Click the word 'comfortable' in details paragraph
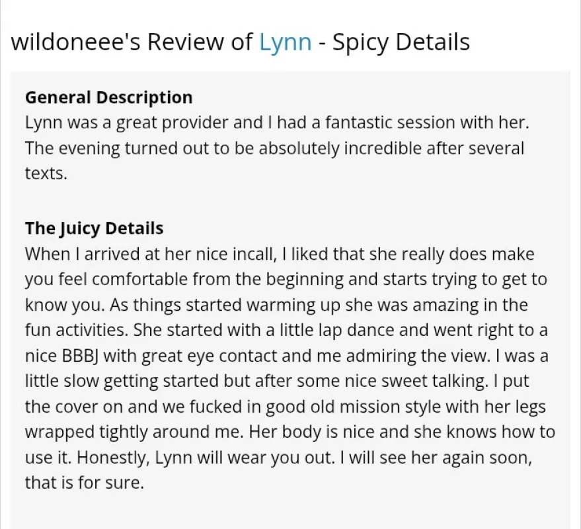Viewport: 581px width, 529px height. (141, 280)
